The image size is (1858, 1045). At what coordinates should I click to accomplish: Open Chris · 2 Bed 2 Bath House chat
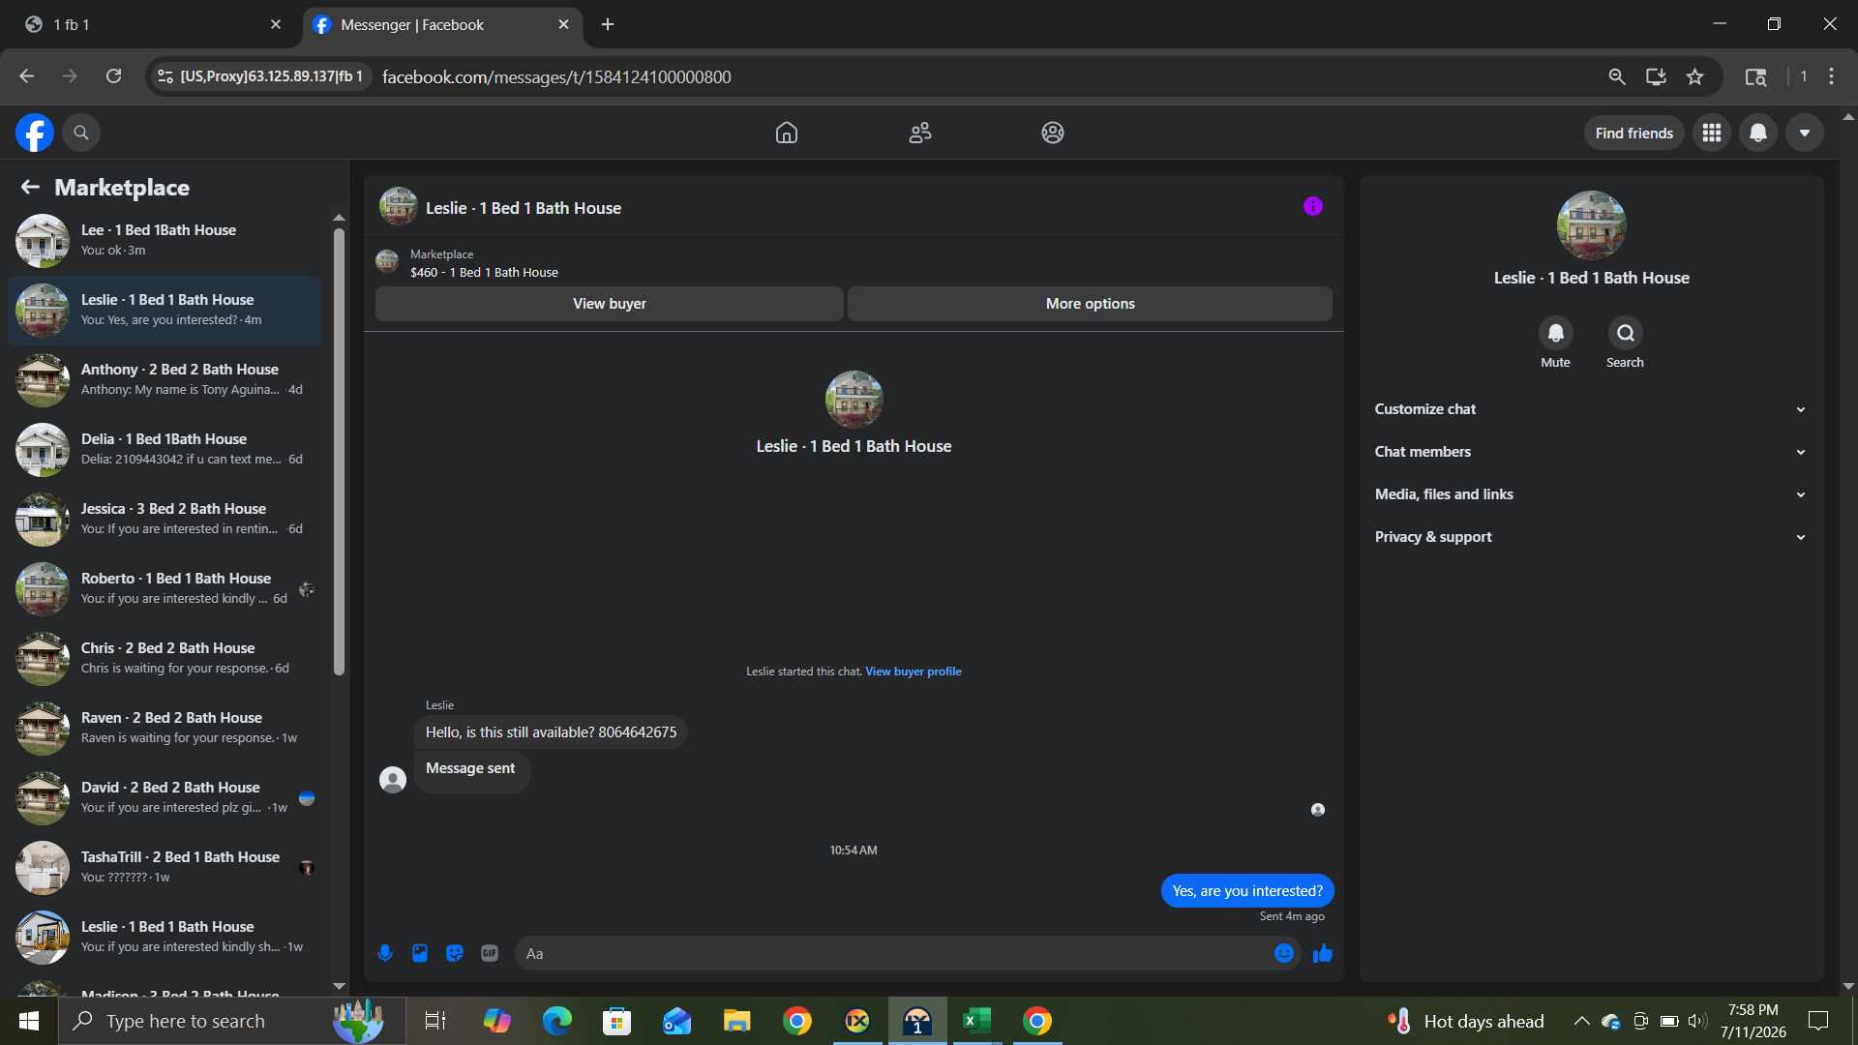coord(165,658)
